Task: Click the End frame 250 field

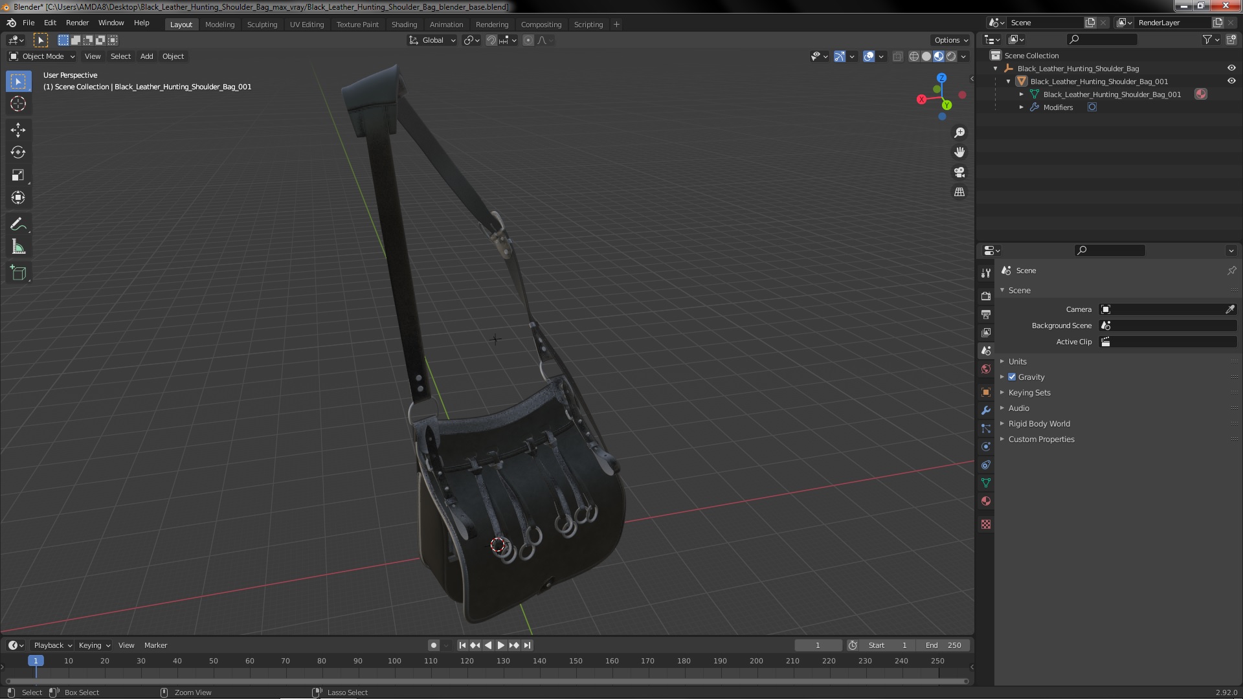Action: [x=943, y=645]
